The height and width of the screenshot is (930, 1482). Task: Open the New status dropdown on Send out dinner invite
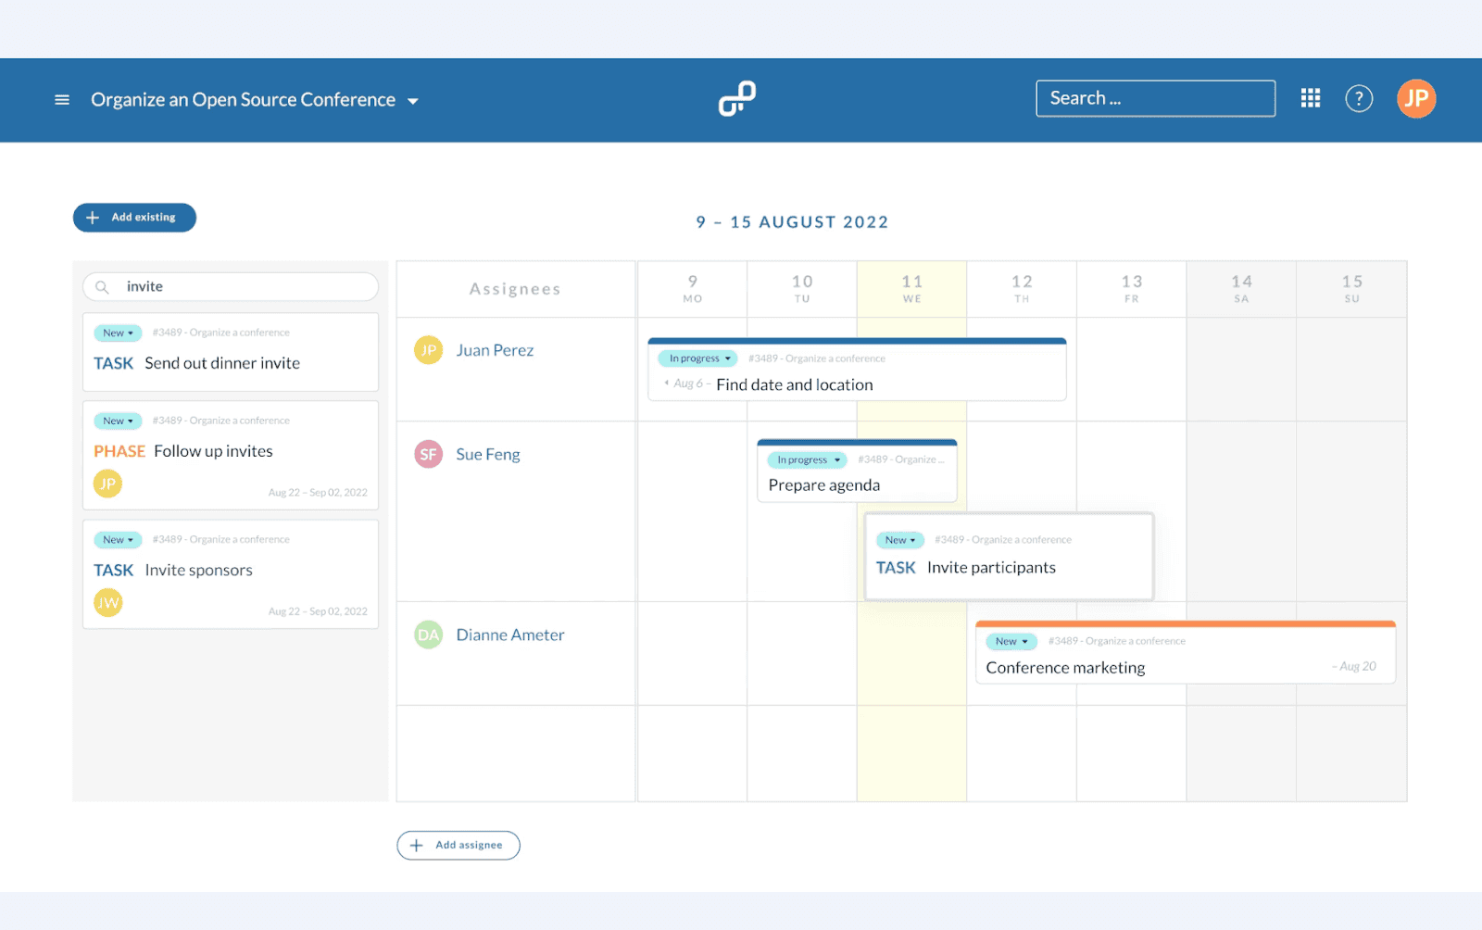pos(117,333)
